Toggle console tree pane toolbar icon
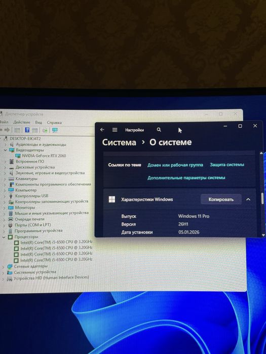The height and width of the screenshot is (354, 266). [17, 130]
